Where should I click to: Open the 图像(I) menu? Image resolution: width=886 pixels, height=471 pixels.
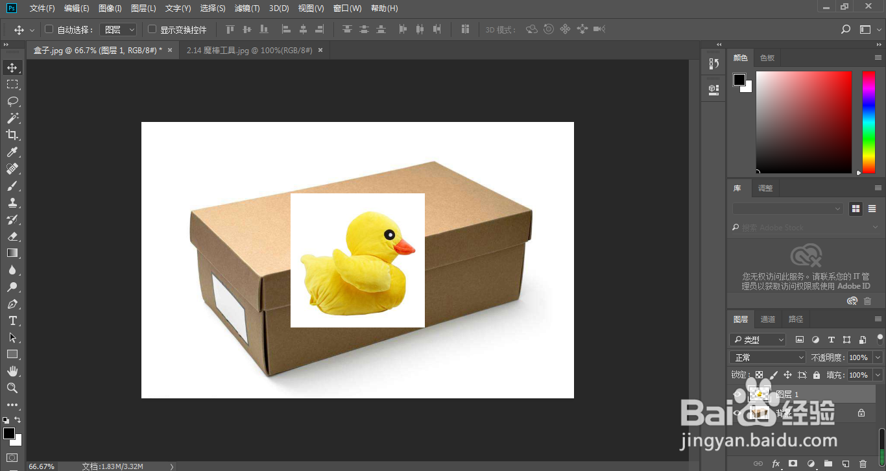coord(110,8)
